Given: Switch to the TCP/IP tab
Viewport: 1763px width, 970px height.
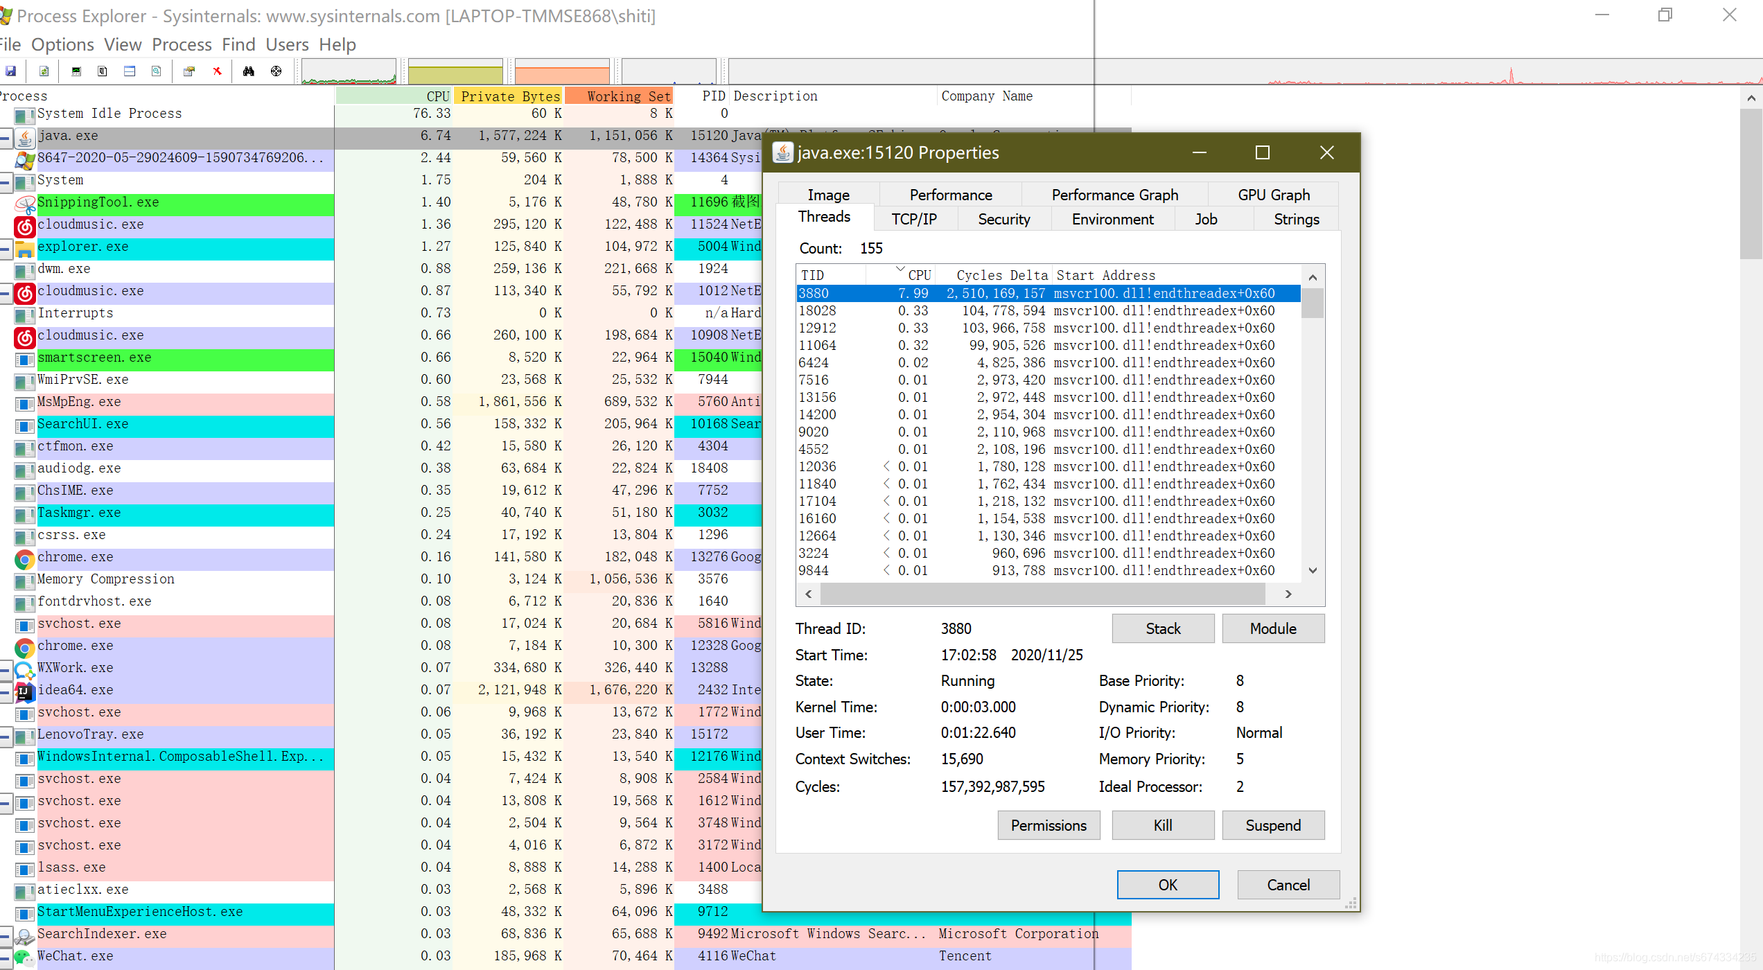Looking at the screenshot, I should 913,220.
